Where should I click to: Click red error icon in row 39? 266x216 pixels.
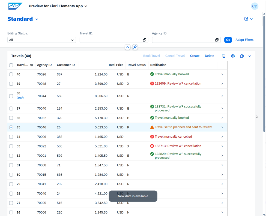[152, 84]
